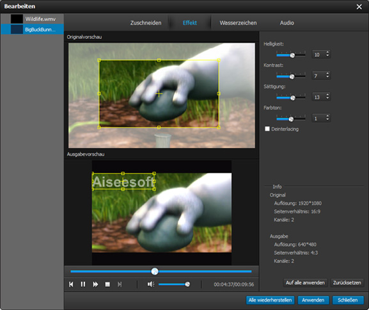Select Wildlife.wmv in the file list
This screenshot has width=369, height=310.
[x=32, y=19]
